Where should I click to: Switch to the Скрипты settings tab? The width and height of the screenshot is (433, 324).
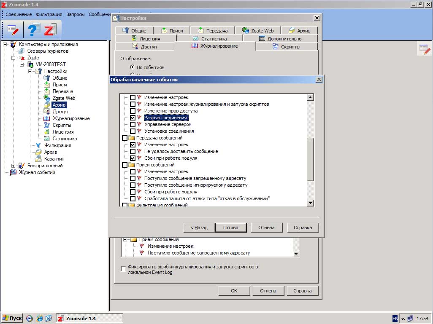[287, 47]
